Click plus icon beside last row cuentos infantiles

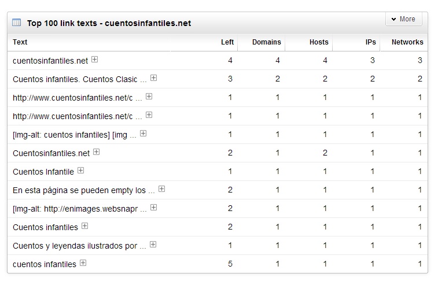click(83, 263)
